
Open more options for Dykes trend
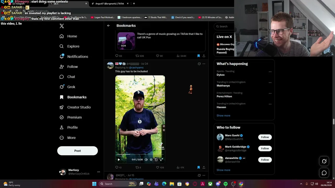(270, 72)
